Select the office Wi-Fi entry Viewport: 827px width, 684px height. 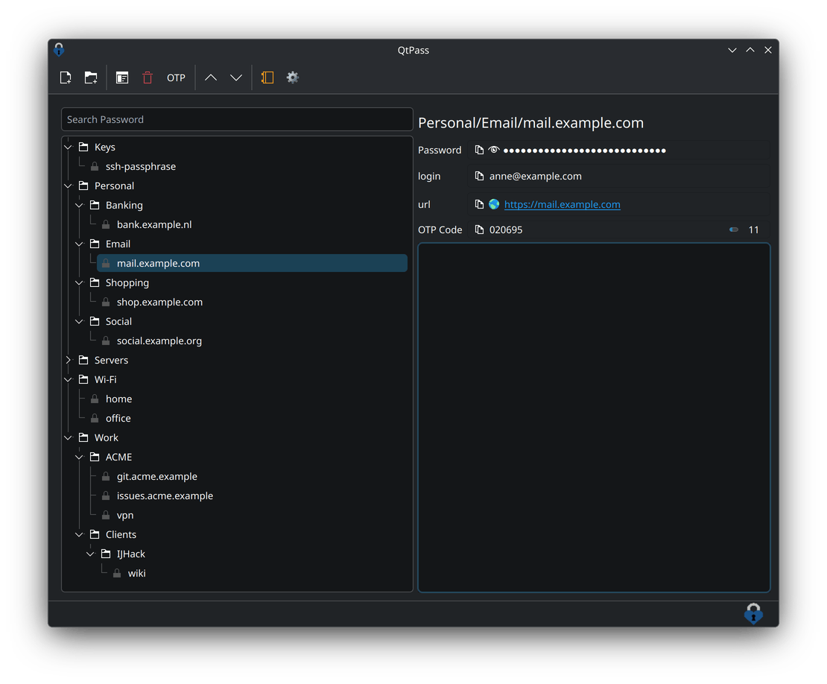(118, 418)
